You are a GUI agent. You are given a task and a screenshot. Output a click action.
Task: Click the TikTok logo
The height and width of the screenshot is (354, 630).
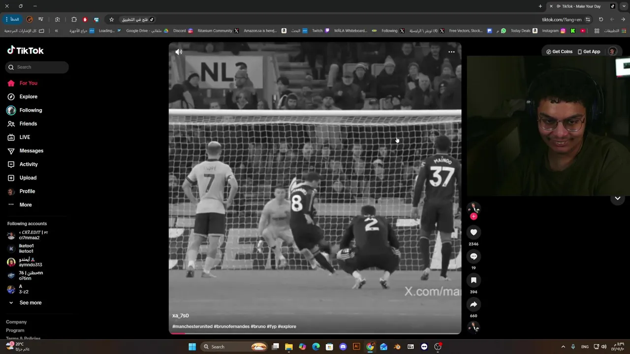(x=26, y=51)
